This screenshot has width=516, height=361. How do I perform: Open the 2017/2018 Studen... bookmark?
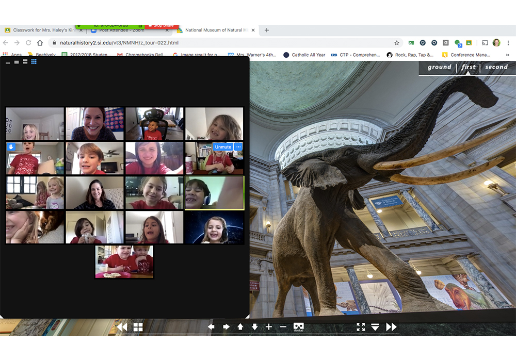[85, 55]
